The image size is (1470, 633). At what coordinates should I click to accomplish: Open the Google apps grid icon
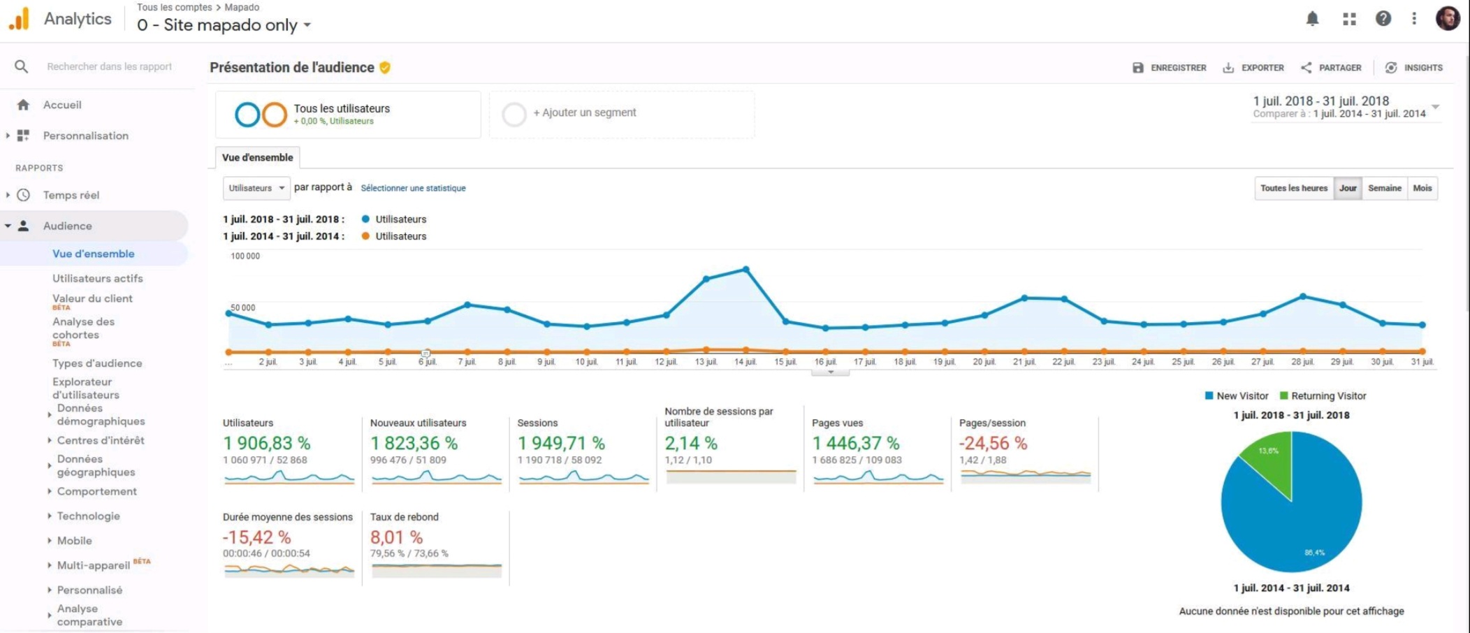(1349, 19)
